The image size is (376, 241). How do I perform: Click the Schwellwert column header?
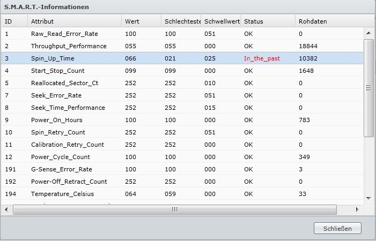[x=221, y=21]
